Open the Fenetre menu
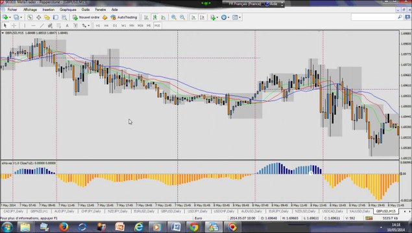Viewport: 412px width, 233px height. (101, 10)
